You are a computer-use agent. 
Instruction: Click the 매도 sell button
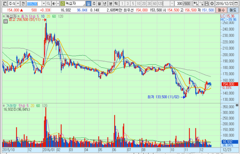233,10
